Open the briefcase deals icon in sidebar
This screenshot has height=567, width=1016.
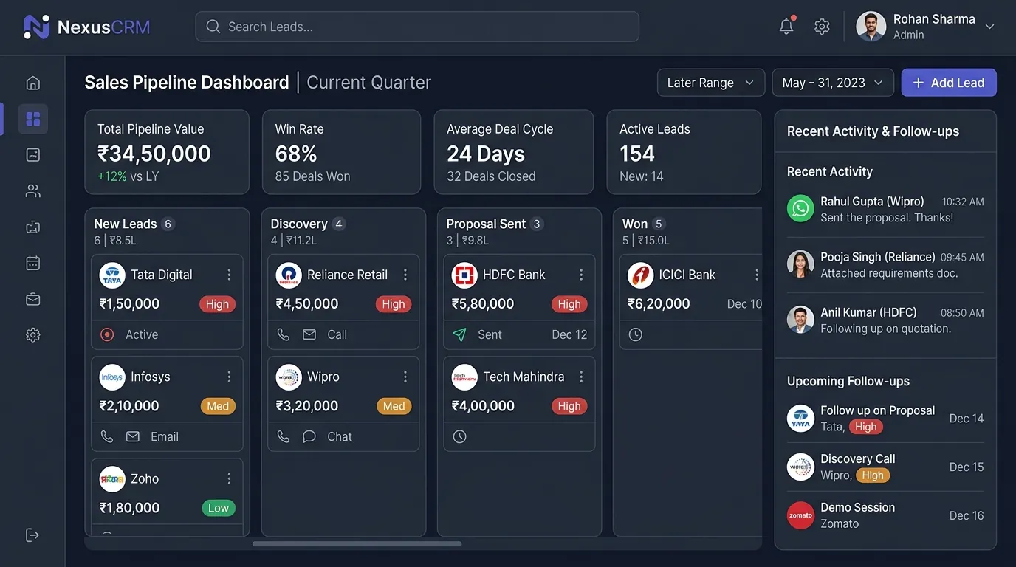click(32, 299)
